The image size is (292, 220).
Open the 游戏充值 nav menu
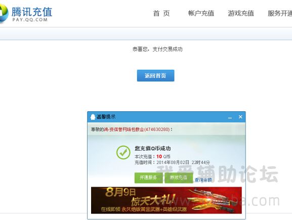point(241,13)
